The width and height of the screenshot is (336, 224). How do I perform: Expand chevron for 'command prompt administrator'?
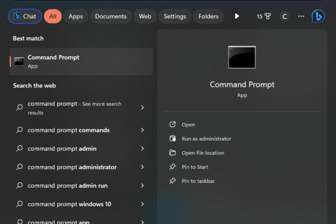point(143,167)
